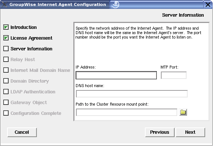Select the Configuration Complete step label
This screenshot has width=213, height=146.
[36, 113]
